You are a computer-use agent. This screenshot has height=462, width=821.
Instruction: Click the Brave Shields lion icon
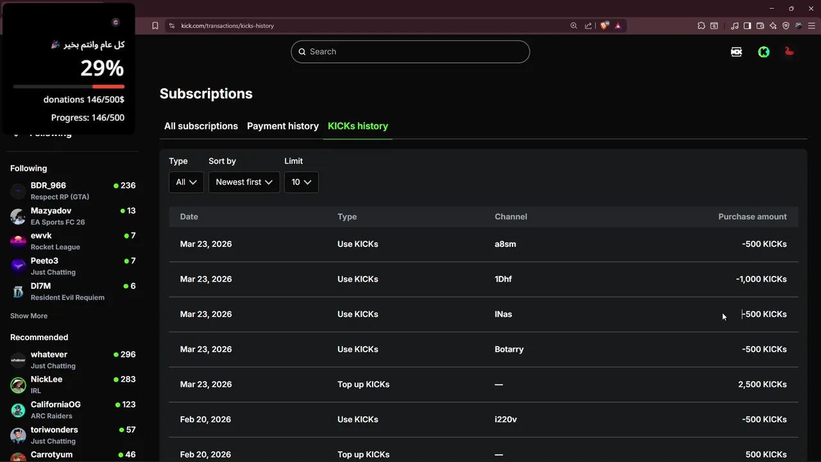click(x=604, y=26)
